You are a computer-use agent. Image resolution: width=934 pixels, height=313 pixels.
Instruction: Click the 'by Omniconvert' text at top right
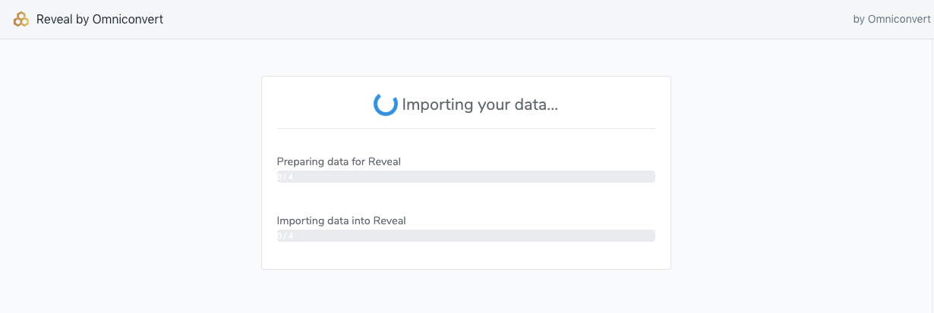pyautogui.click(x=891, y=20)
